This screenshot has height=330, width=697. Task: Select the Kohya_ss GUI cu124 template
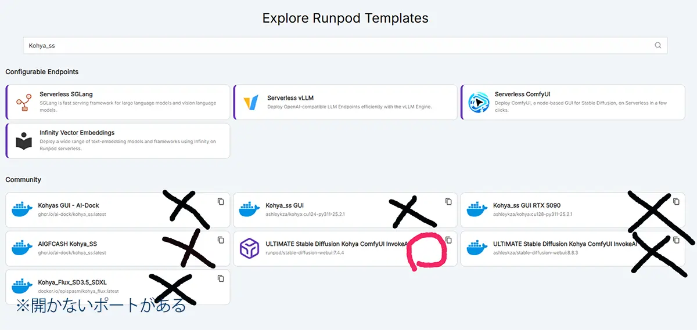[345, 210]
